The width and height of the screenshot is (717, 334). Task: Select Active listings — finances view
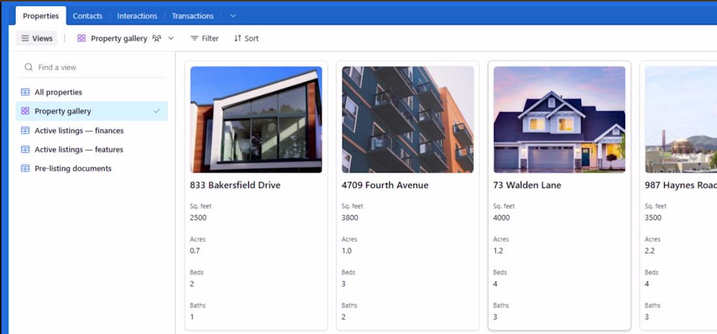(x=92, y=131)
